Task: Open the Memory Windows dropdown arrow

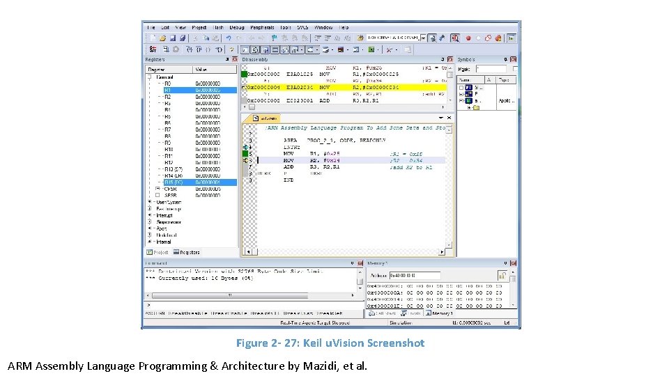Action: pyautogui.click(x=317, y=49)
